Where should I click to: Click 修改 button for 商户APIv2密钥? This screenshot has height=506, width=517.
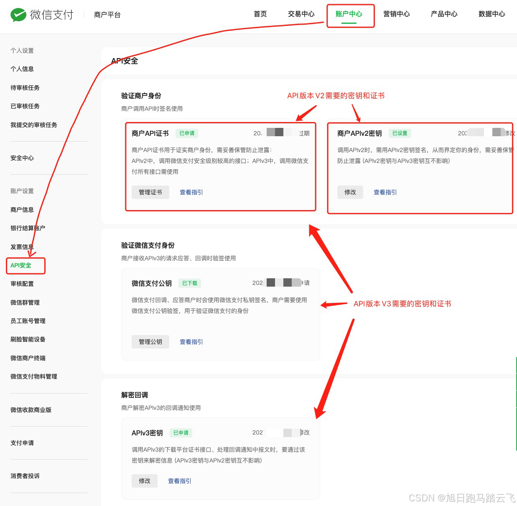[350, 192]
